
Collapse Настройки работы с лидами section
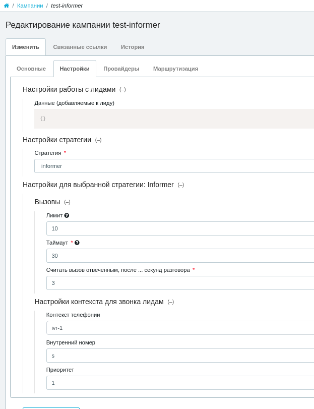coord(122,90)
